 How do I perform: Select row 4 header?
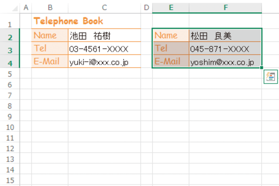(x=10, y=61)
